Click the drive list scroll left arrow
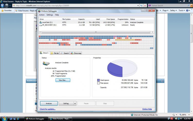This screenshot has height=121, width=193. coord(40,32)
